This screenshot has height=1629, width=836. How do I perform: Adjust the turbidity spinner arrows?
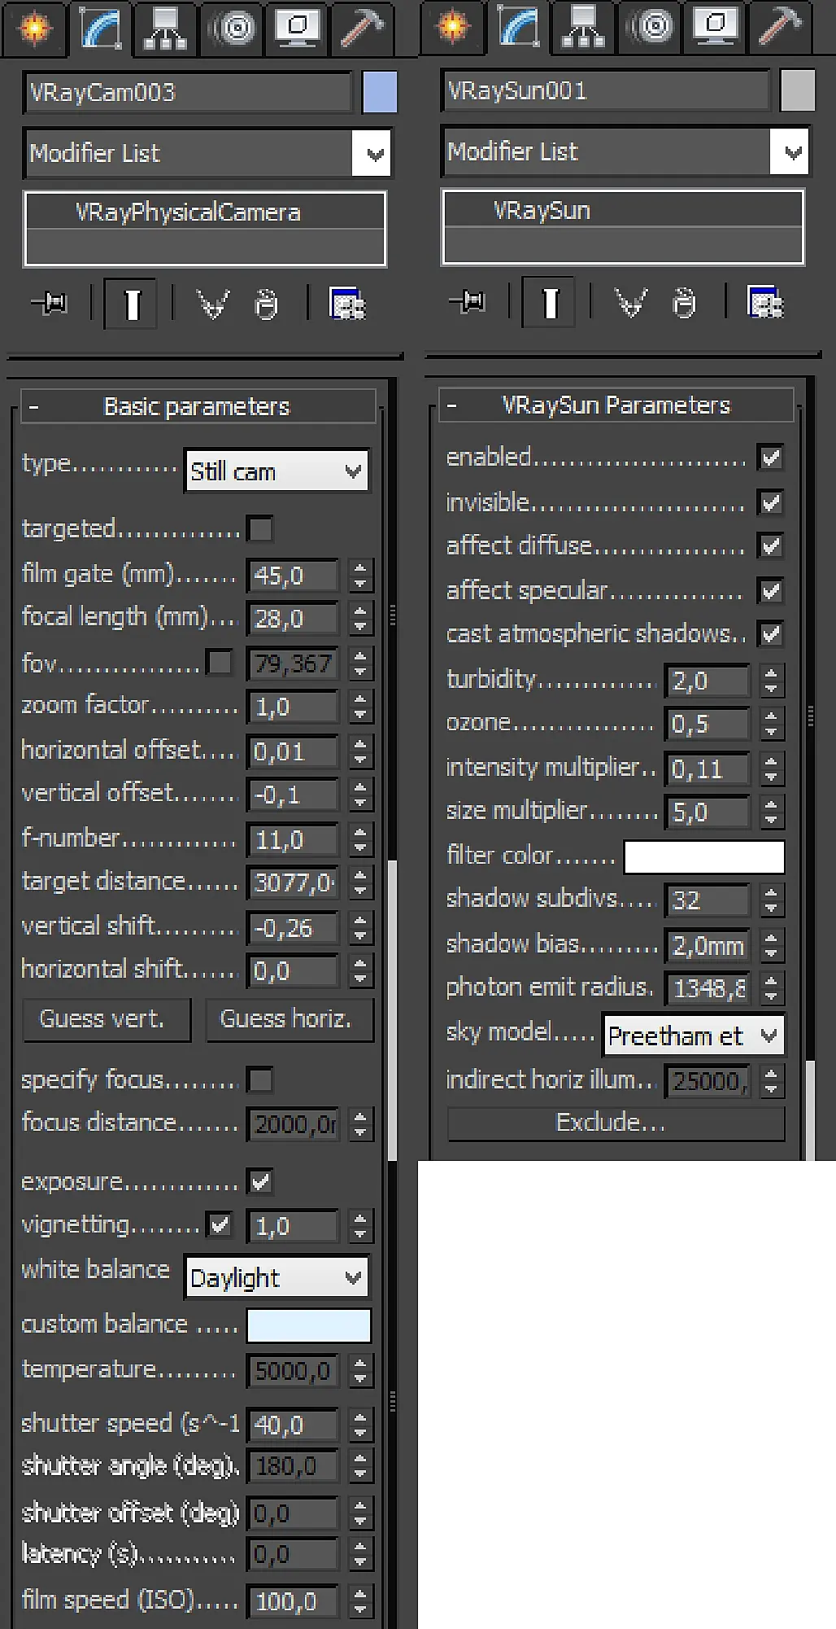pyautogui.click(x=771, y=681)
